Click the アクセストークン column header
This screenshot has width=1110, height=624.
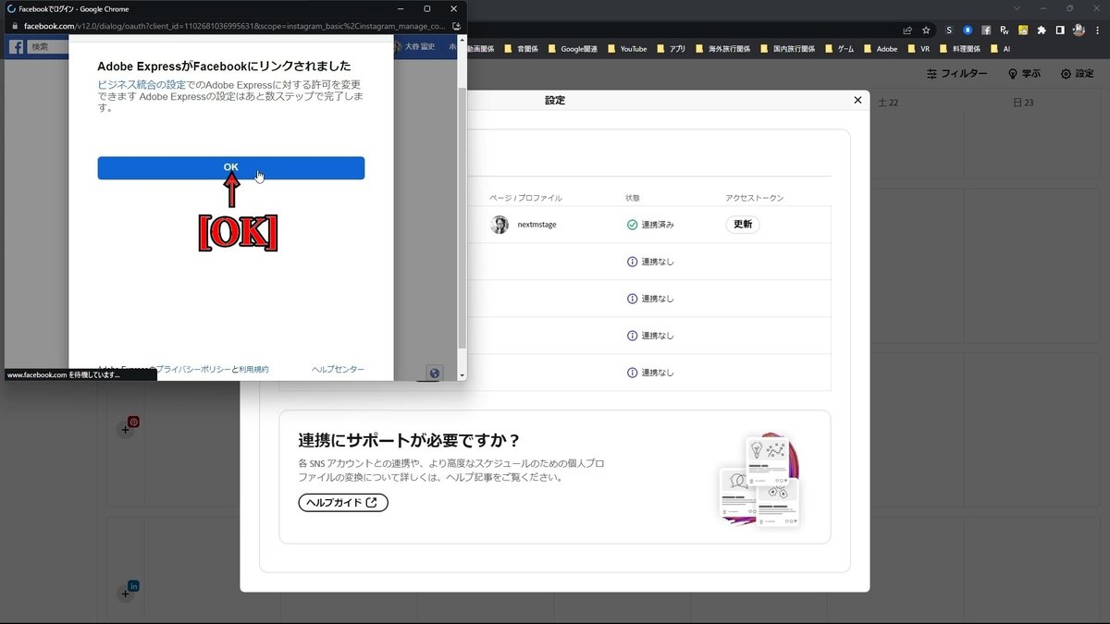pos(755,198)
